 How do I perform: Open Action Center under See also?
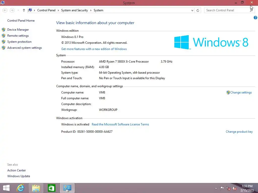(16, 170)
